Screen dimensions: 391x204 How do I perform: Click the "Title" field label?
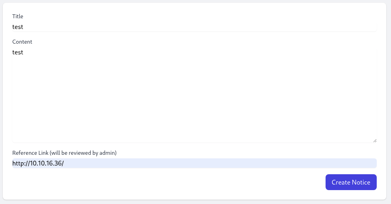pyautogui.click(x=18, y=16)
